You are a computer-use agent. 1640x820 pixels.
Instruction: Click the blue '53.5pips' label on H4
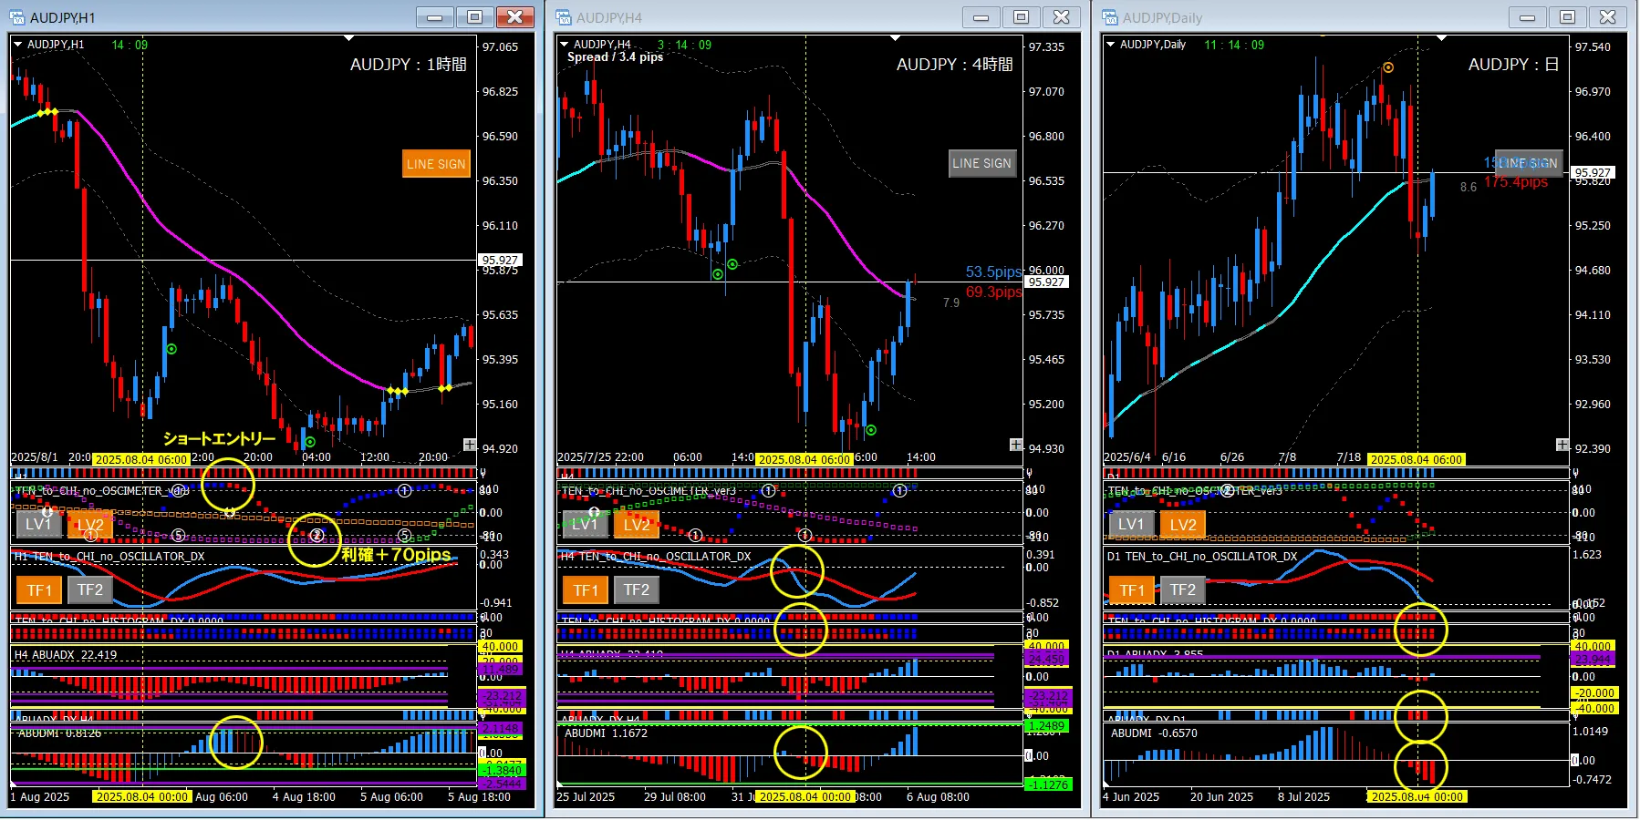click(x=994, y=272)
